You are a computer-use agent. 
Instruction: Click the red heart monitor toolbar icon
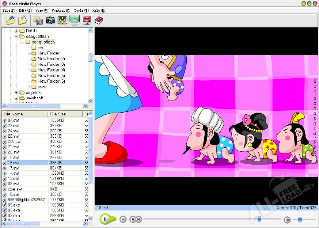point(87,20)
